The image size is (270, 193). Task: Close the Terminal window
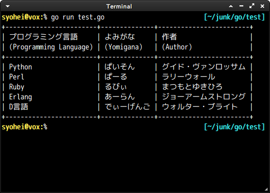pyautogui.click(x=262, y=6)
